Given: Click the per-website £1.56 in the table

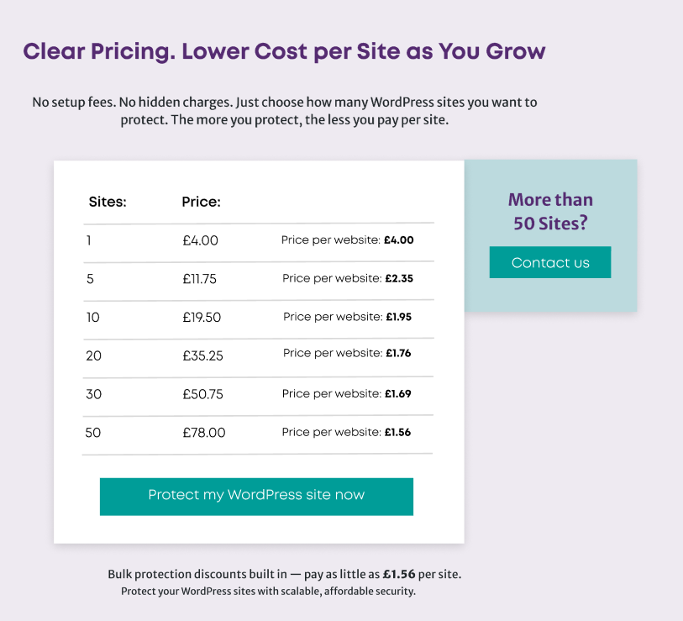Looking at the screenshot, I should [x=397, y=432].
